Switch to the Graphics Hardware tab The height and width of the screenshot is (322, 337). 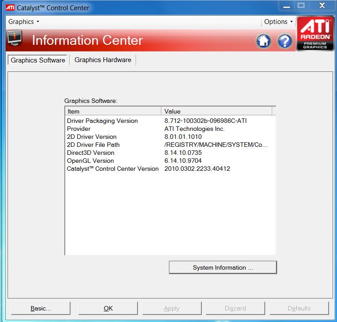103,60
